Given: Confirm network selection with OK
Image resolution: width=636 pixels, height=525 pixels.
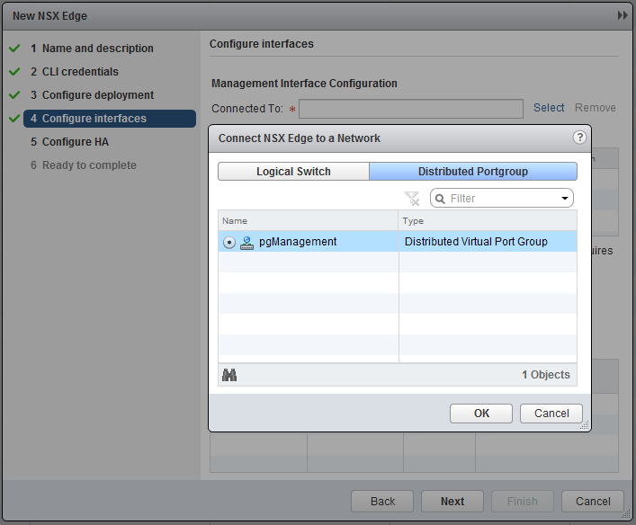Looking at the screenshot, I should point(481,414).
